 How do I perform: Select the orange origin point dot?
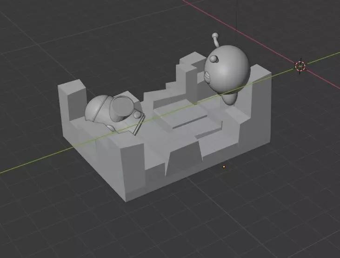point(224,167)
